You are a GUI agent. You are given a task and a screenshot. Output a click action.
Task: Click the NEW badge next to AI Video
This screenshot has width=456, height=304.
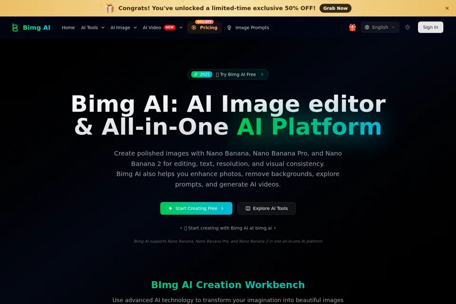(x=170, y=28)
